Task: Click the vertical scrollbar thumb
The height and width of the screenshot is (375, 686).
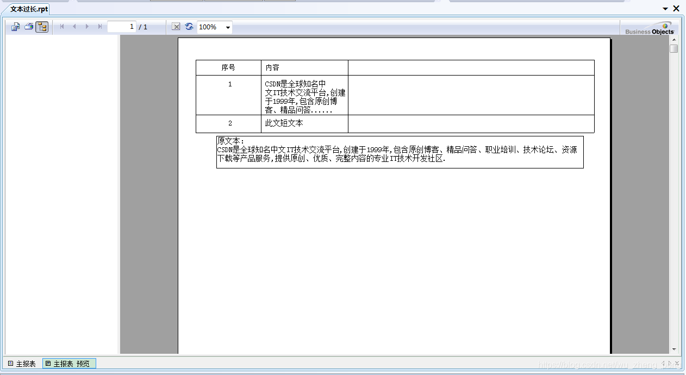Action: (x=674, y=48)
